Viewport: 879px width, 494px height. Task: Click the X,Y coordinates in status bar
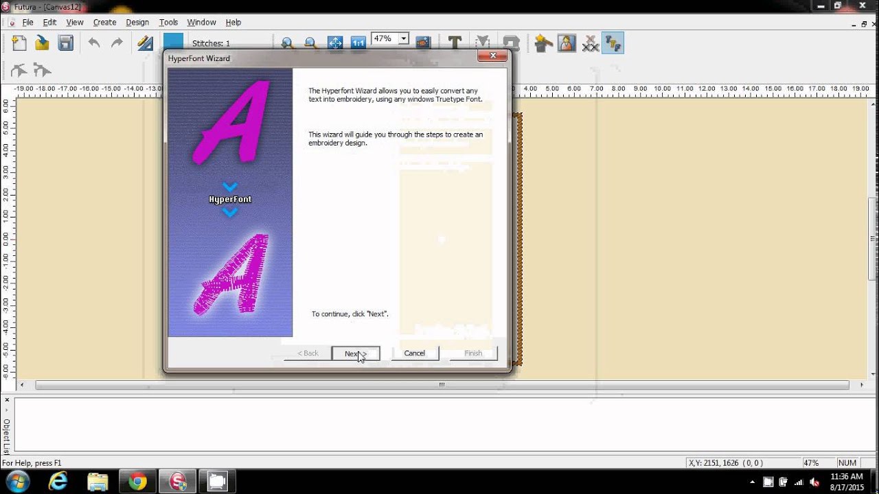[x=726, y=463]
